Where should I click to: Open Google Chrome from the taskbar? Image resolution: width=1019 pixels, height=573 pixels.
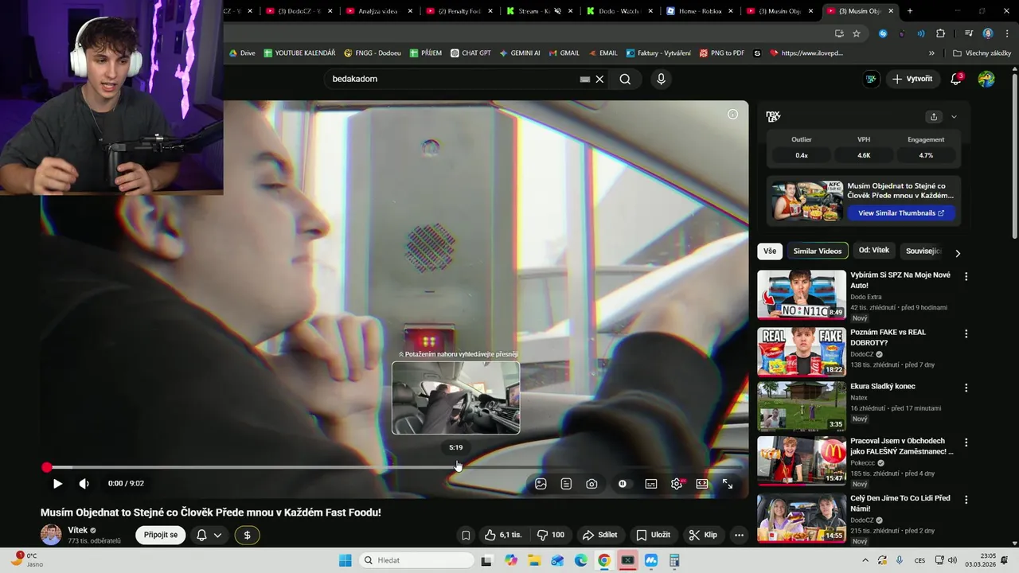coord(604,560)
